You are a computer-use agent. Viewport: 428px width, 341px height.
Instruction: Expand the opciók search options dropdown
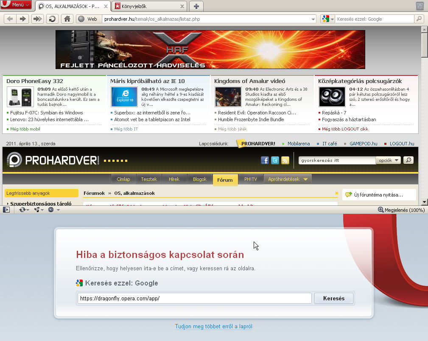click(388, 160)
